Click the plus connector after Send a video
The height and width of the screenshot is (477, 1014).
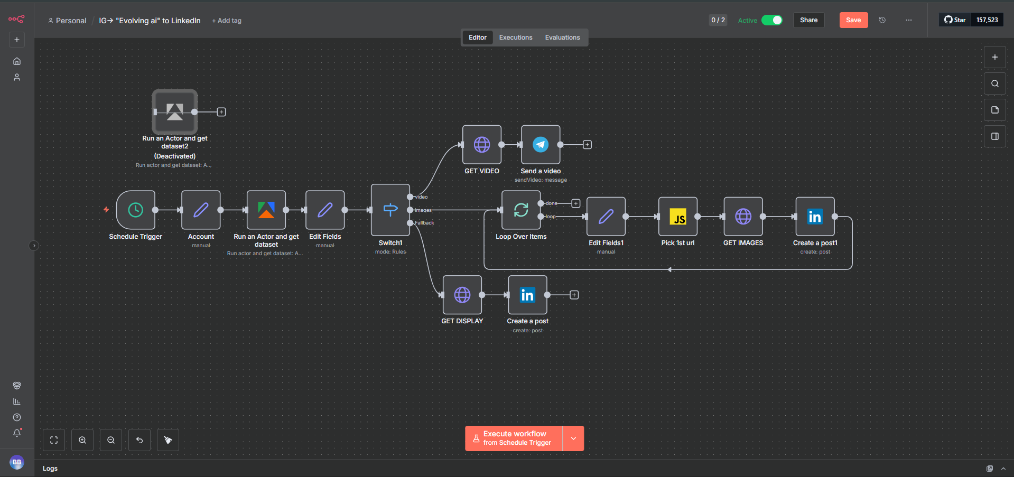pyautogui.click(x=587, y=144)
